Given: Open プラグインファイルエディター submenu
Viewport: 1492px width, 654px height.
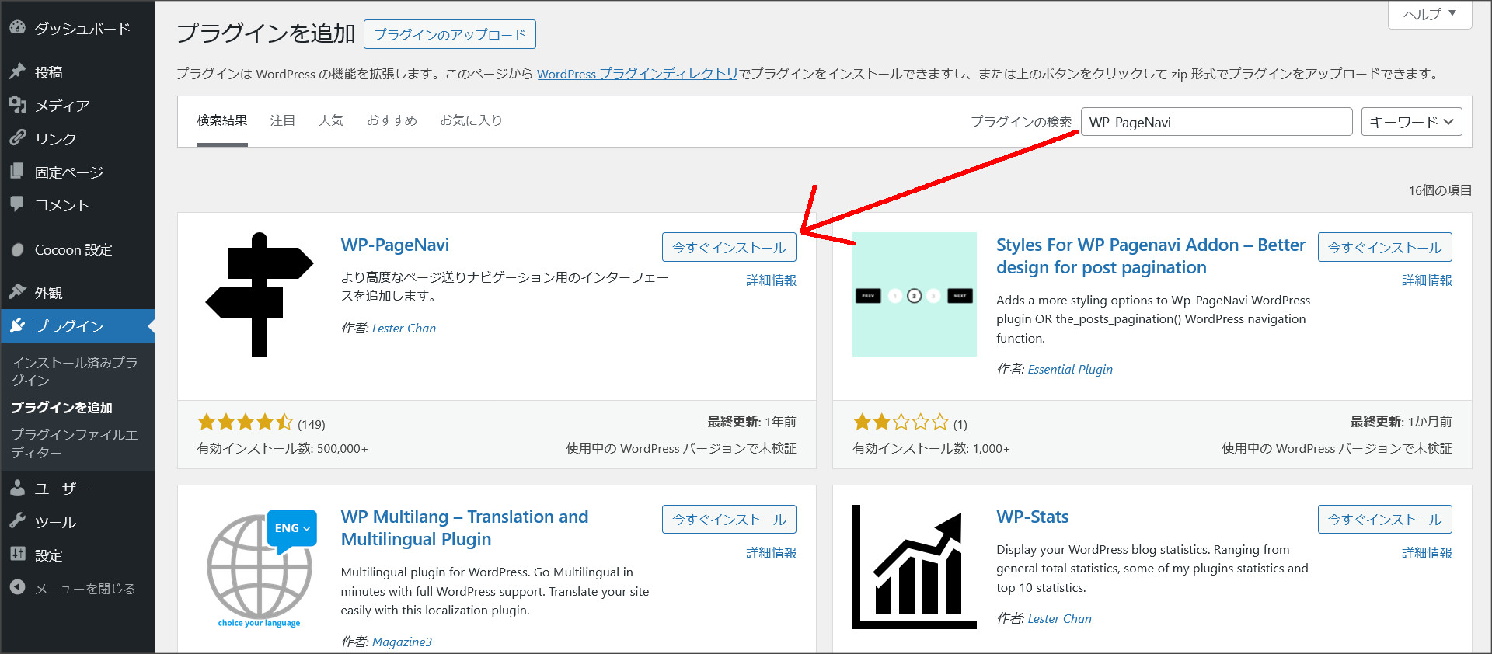Looking at the screenshot, I should [x=75, y=444].
